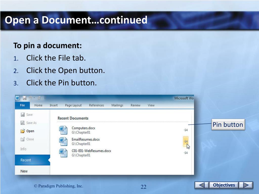259x194 pixels.
Task: Select New in the backstage menu
Action: click(24, 171)
